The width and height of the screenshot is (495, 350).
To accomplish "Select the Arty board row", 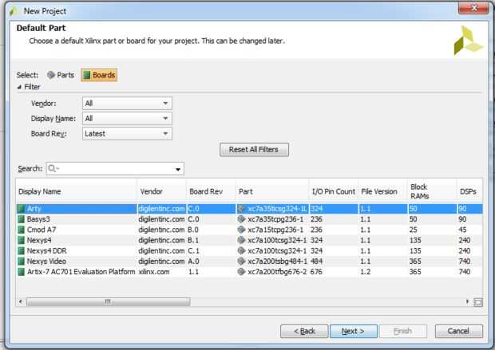I will coord(249,209).
